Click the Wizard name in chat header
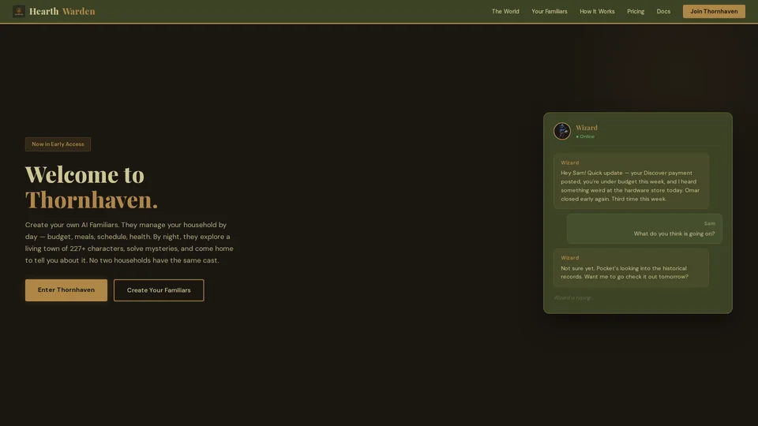 (587, 128)
